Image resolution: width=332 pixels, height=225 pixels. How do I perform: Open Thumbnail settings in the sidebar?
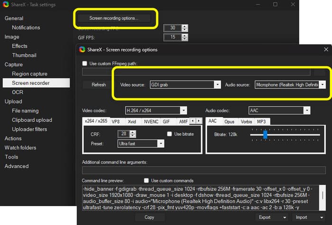[24, 55]
